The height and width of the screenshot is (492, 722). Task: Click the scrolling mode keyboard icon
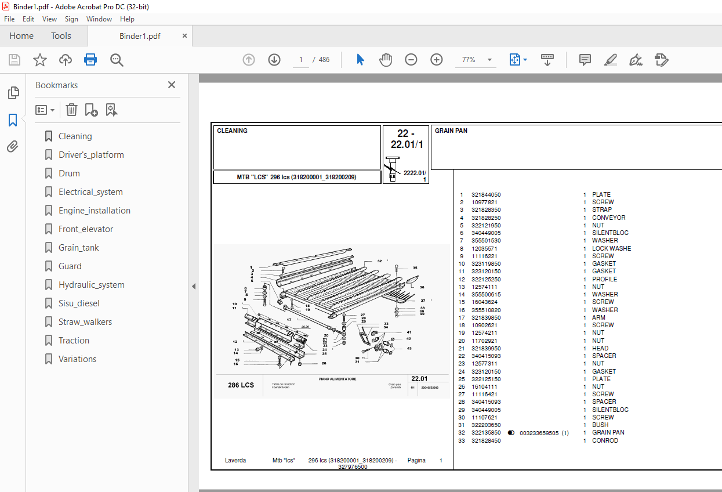(547, 60)
